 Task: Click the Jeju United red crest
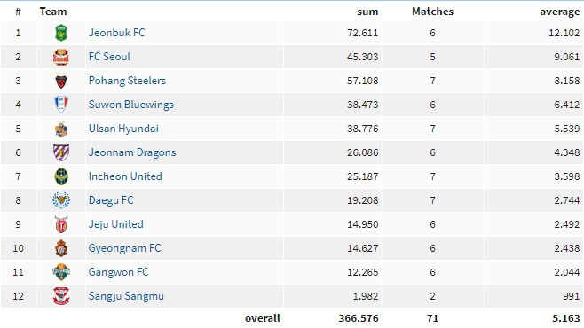coord(61,224)
